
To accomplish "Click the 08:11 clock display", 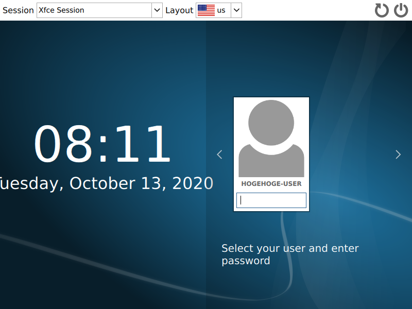I will pyautogui.click(x=102, y=144).
